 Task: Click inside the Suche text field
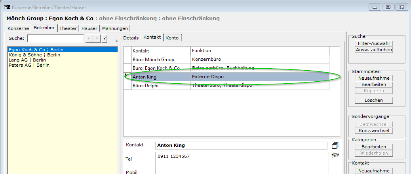[55, 38]
